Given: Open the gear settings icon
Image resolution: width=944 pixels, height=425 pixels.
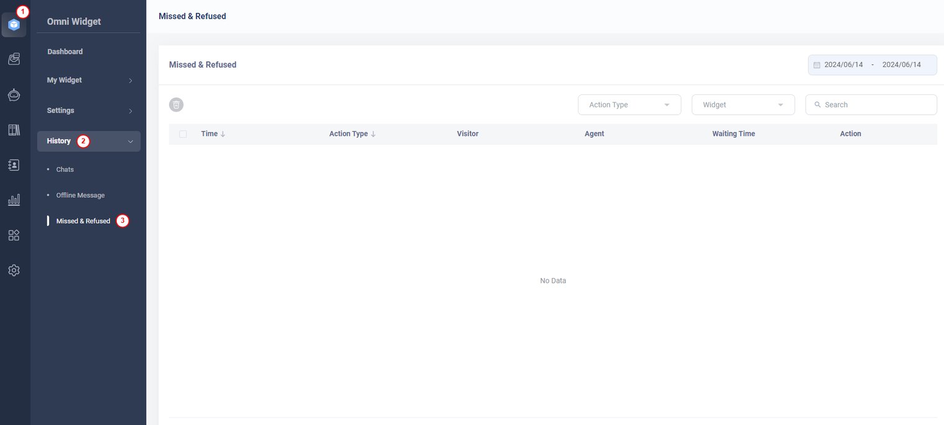Looking at the screenshot, I should (x=14, y=271).
